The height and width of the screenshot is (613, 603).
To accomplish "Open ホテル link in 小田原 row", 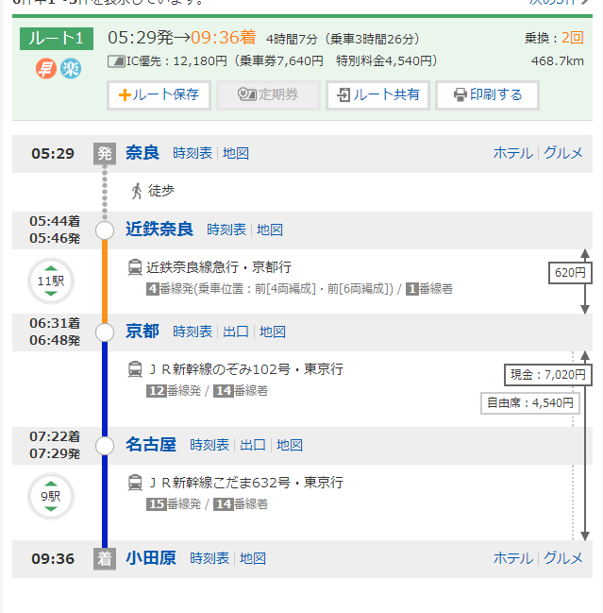I will tap(513, 558).
